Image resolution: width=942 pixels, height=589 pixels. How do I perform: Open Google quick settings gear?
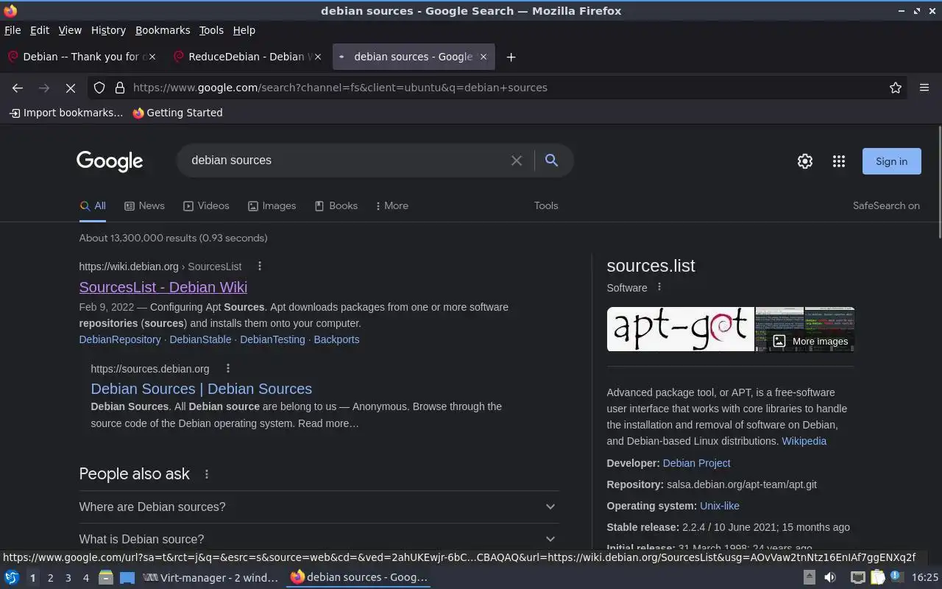[x=805, y=161]
